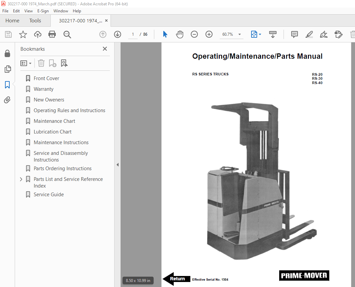The height and width of the screenshot is (287, 355).
Task: Add file to starred with star icon
Action: coord(23,34)
